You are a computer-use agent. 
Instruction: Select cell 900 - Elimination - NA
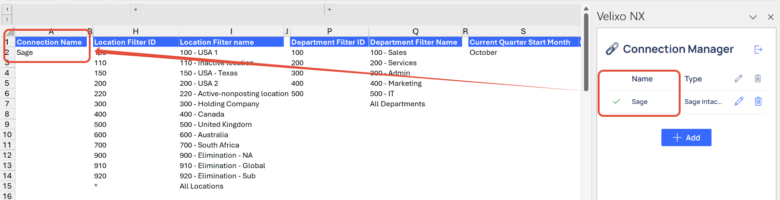(231, 155)
